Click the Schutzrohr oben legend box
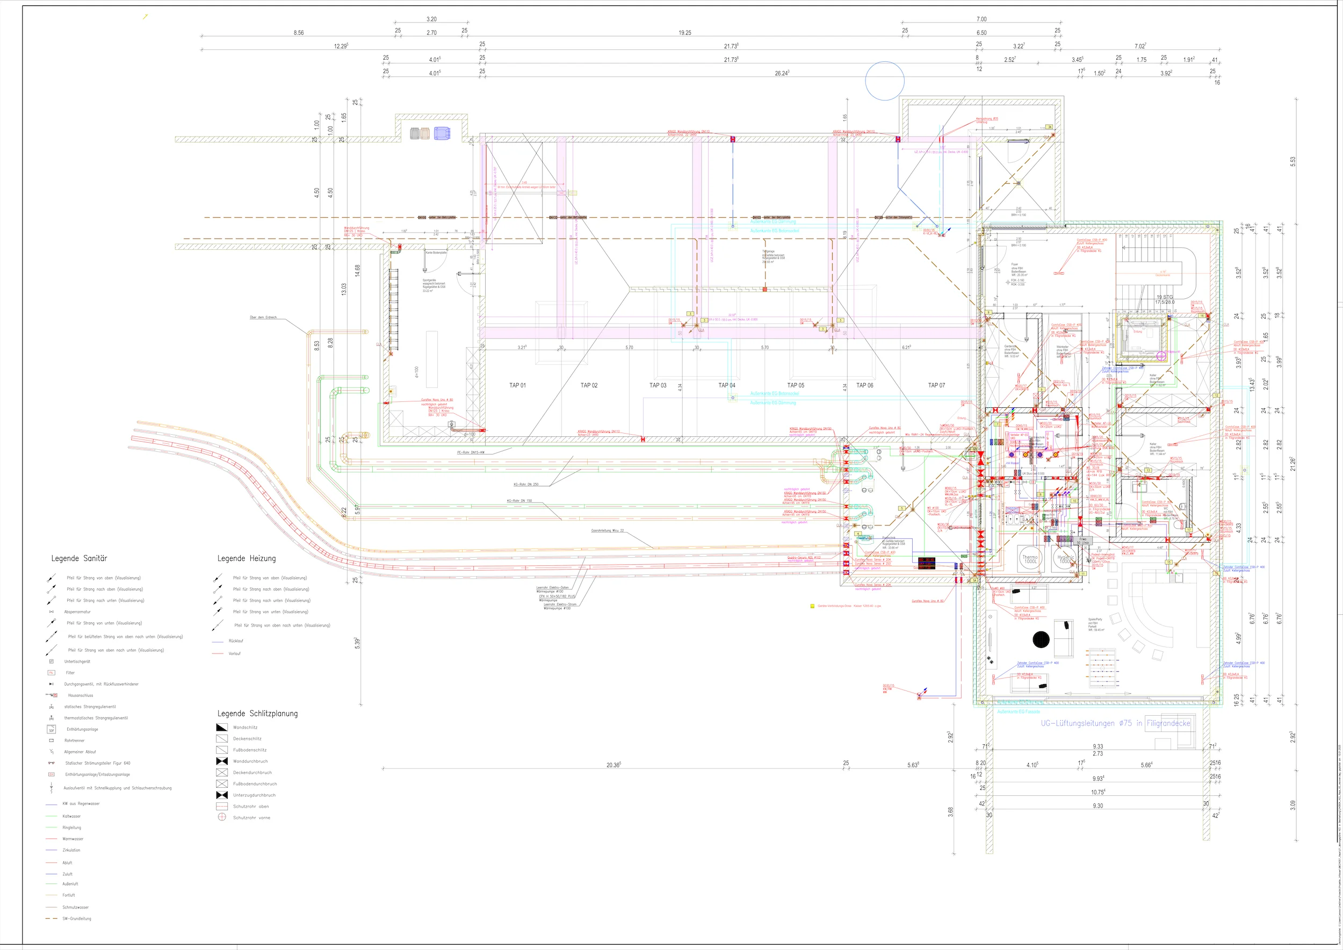This screenshot has width=1343, height=950. (222, 806)
